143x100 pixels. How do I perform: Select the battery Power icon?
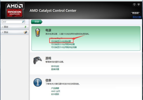click(38, 32)
